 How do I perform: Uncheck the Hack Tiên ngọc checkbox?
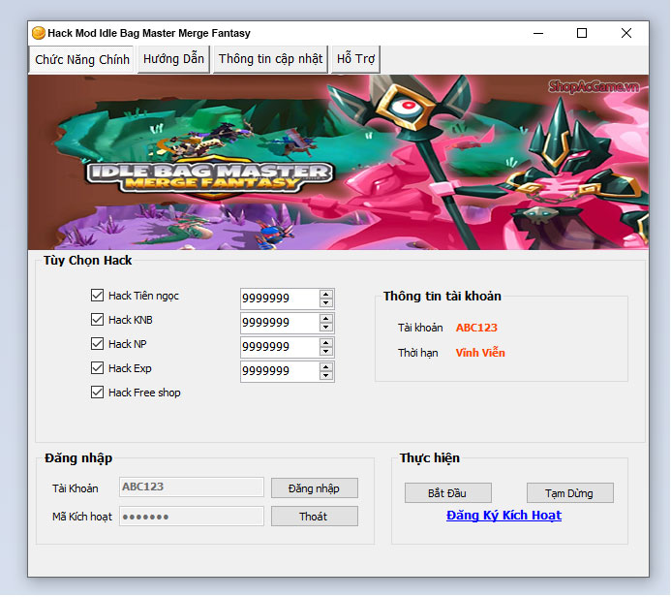97,295
